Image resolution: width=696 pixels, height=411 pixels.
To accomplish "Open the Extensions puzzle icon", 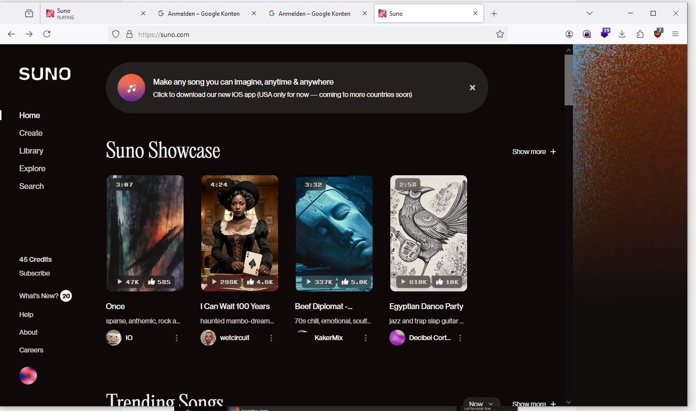I will pyautogui.click(x=640, y=34).
